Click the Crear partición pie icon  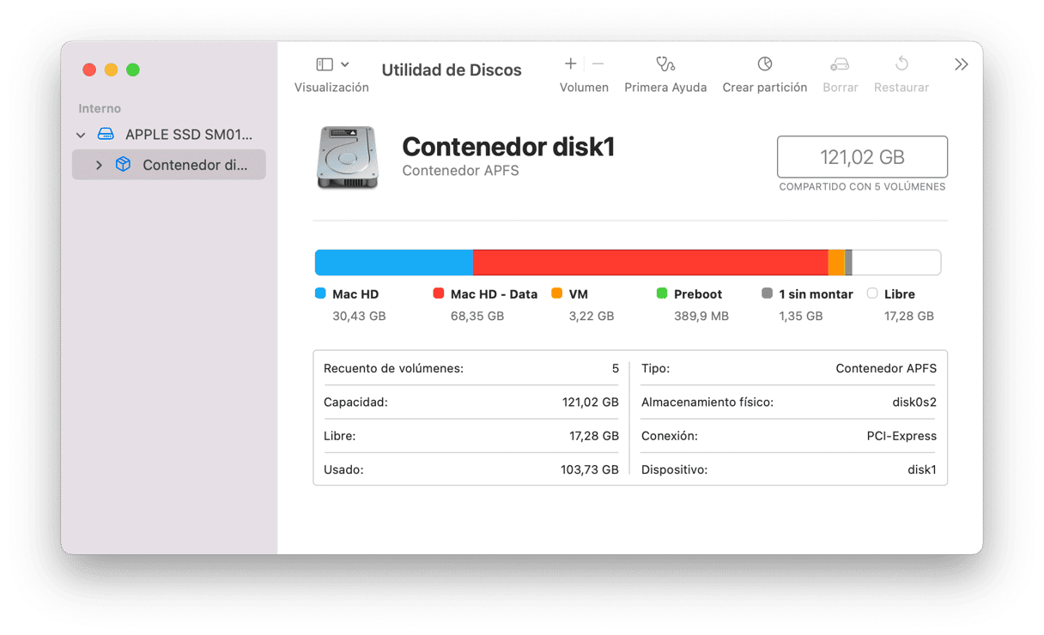tap(765, 63)
